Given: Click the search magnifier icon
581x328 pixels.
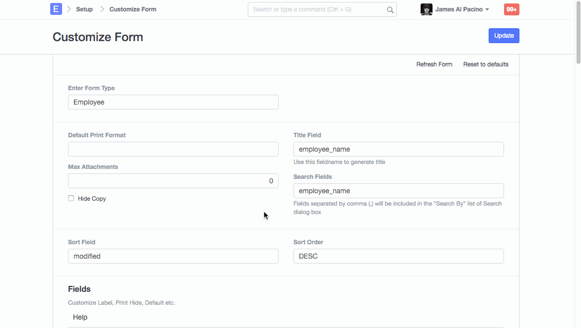Looking at the screenshot, I should [390, 9].
